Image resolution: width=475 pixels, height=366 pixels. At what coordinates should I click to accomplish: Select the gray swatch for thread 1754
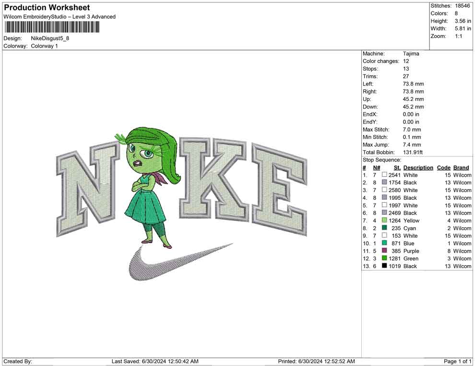pos(384,182)
